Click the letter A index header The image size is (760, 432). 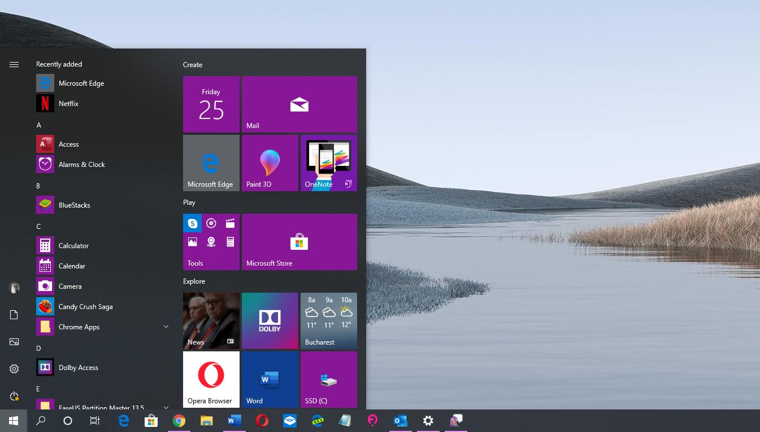pos(39,125)
